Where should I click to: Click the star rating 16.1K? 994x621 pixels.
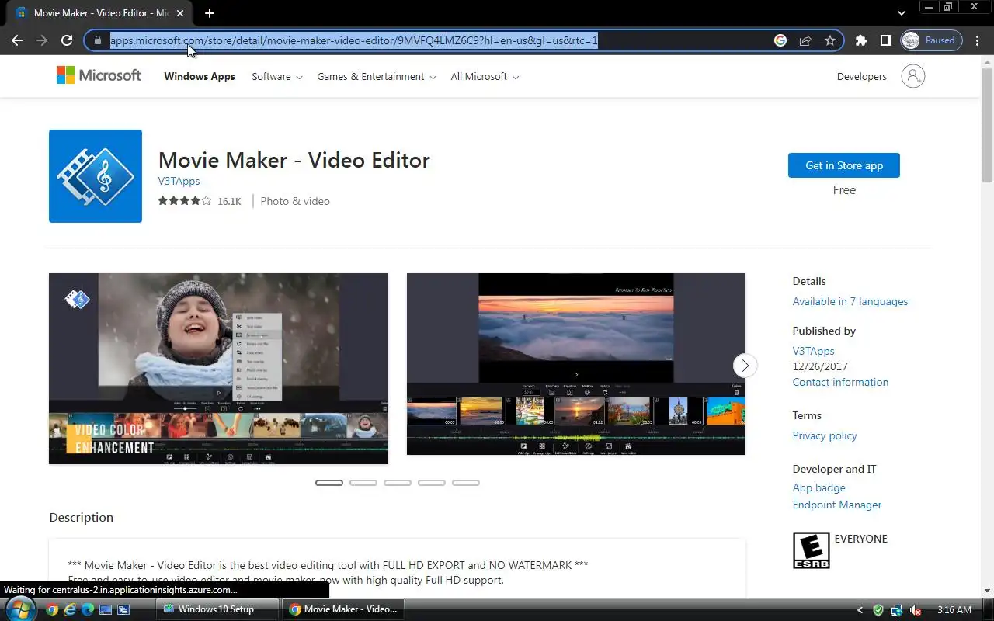[x=200, y=201]
